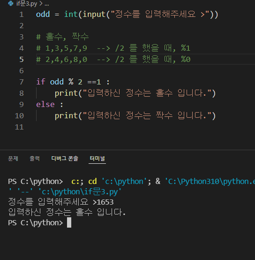This screenshot has height=260, width=255.
Task: Click the 'else' keyword on line 9
Action: [45, 105]
